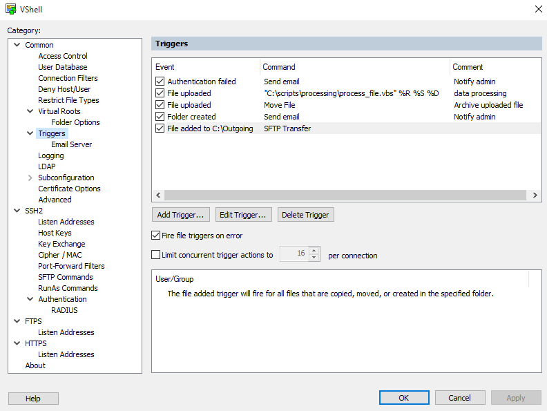Select Host Keys category

55,233
